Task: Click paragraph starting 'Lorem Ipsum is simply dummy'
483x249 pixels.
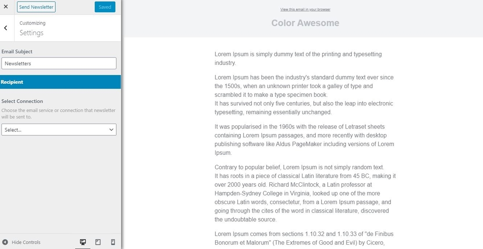Action: pyautogui.click(x=298, y=58)
